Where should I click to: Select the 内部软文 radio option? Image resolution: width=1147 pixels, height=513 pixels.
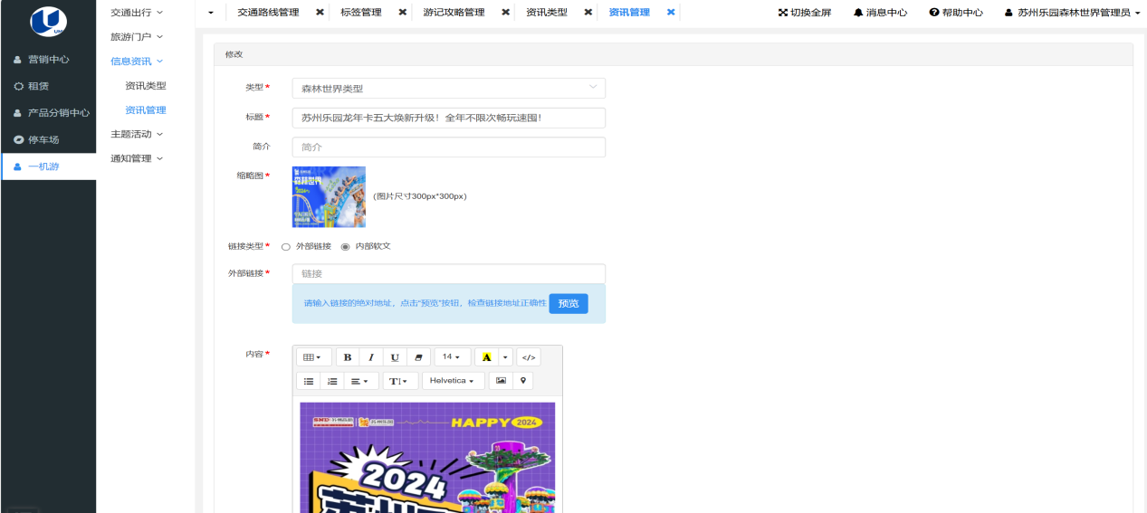[x=345, y=246]
